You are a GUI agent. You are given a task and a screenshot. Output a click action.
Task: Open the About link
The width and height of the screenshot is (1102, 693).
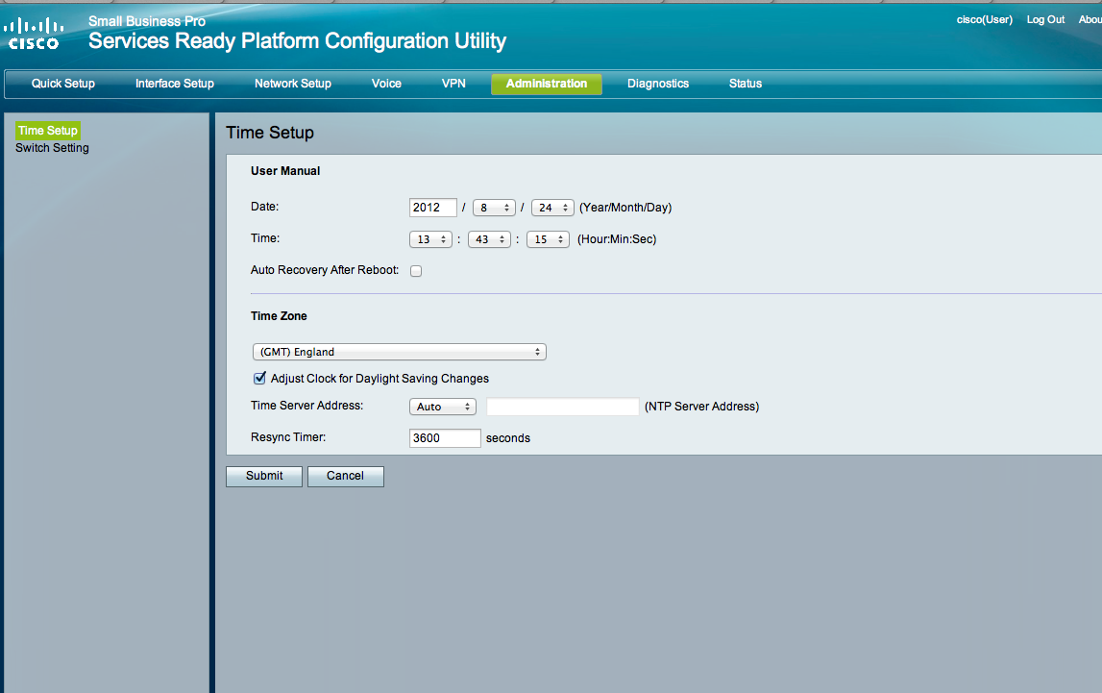point(1090,19)
